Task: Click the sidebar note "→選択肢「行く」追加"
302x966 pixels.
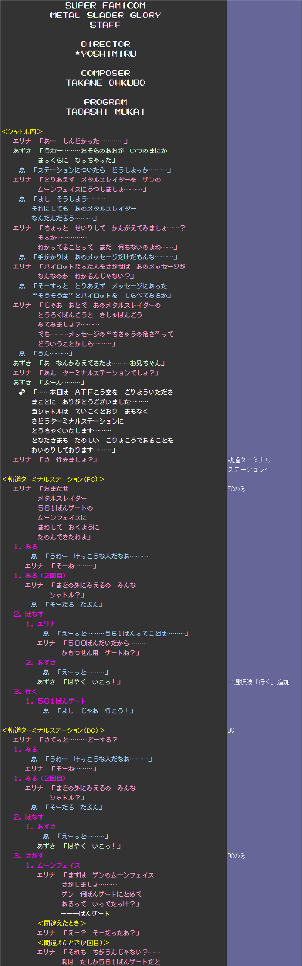Action: (258, 682)
